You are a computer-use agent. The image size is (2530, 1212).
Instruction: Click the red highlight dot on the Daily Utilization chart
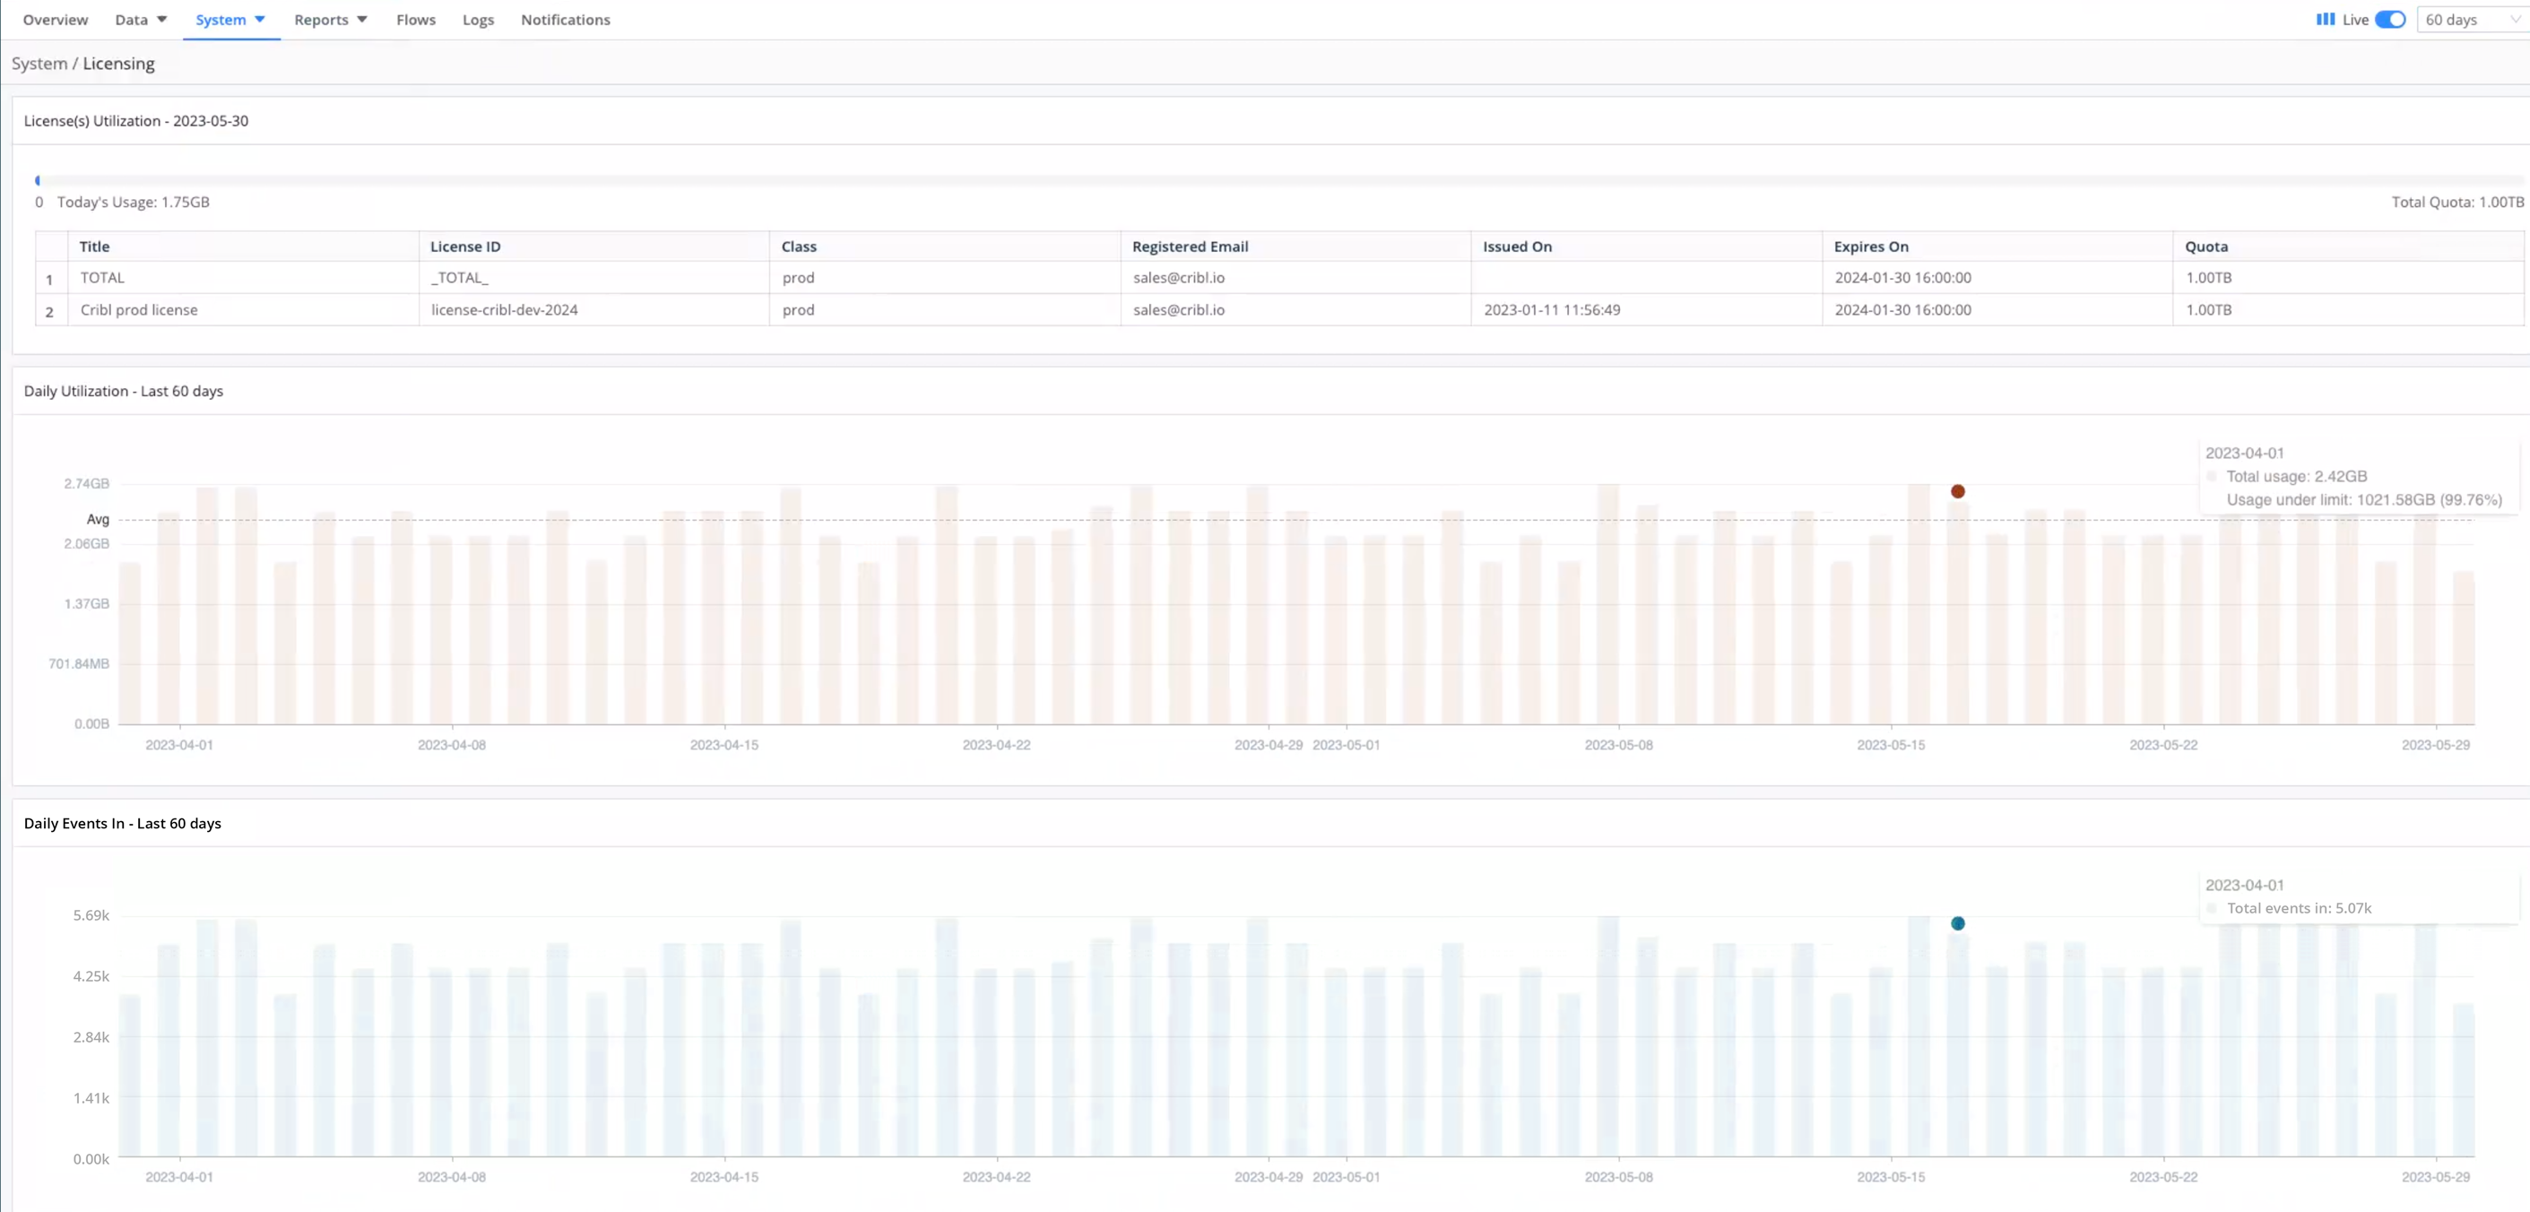point(1958,491)
